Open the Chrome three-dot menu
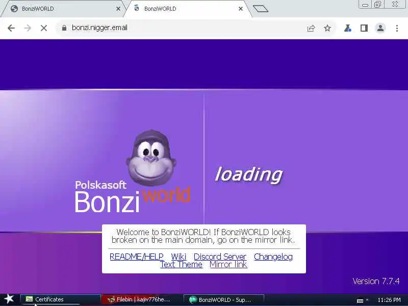The image size is (408, 306). click(x=397, y=28)
